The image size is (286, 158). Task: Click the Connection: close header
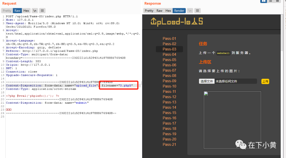coord(21,72)
